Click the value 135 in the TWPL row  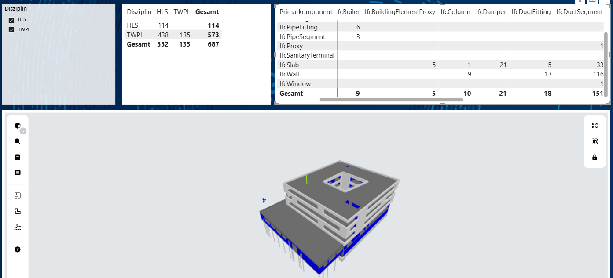click(185, 35)
